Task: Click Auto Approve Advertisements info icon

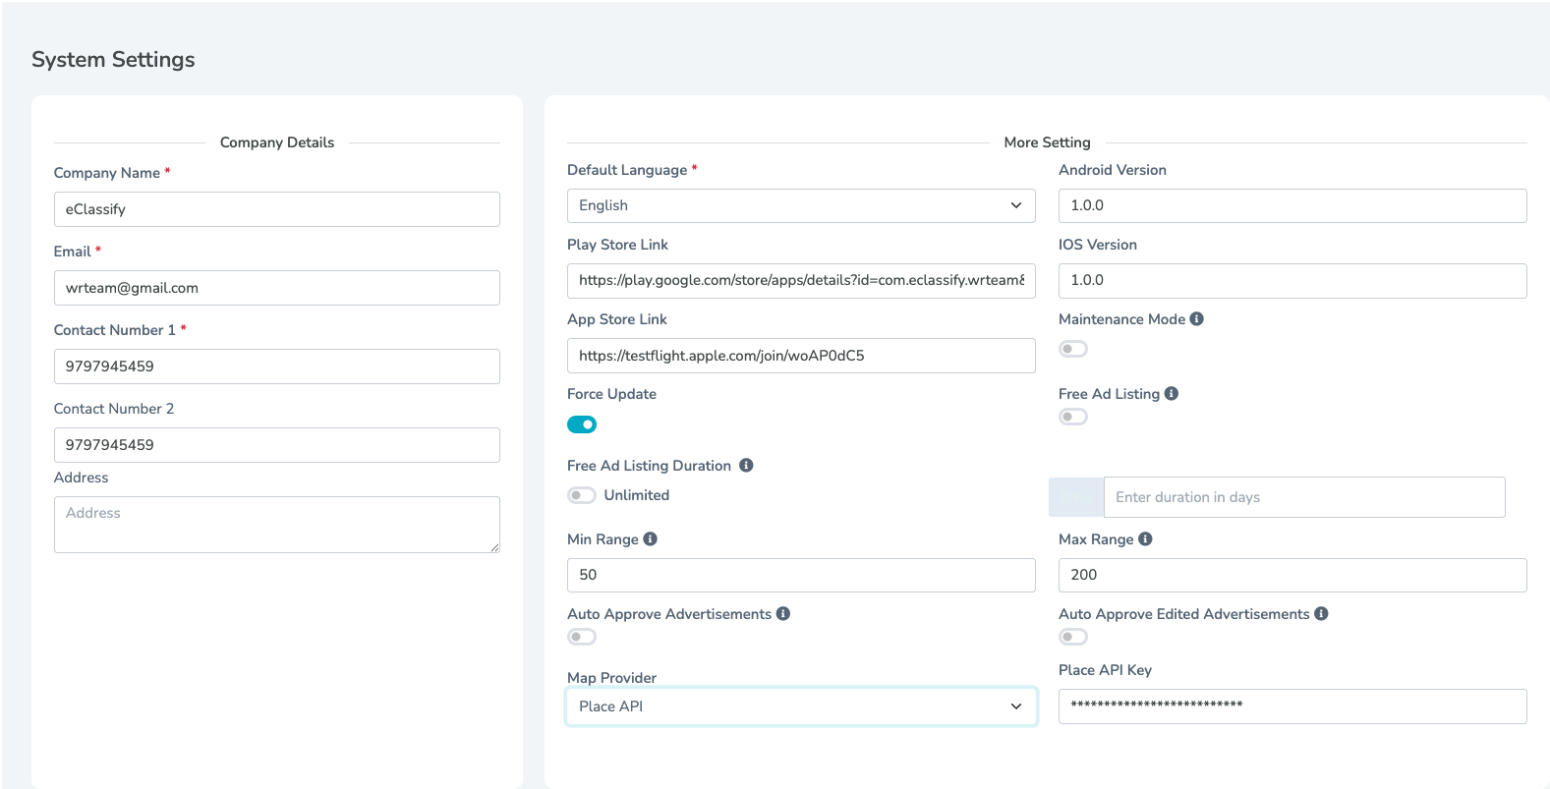Action: click(783, 614)
